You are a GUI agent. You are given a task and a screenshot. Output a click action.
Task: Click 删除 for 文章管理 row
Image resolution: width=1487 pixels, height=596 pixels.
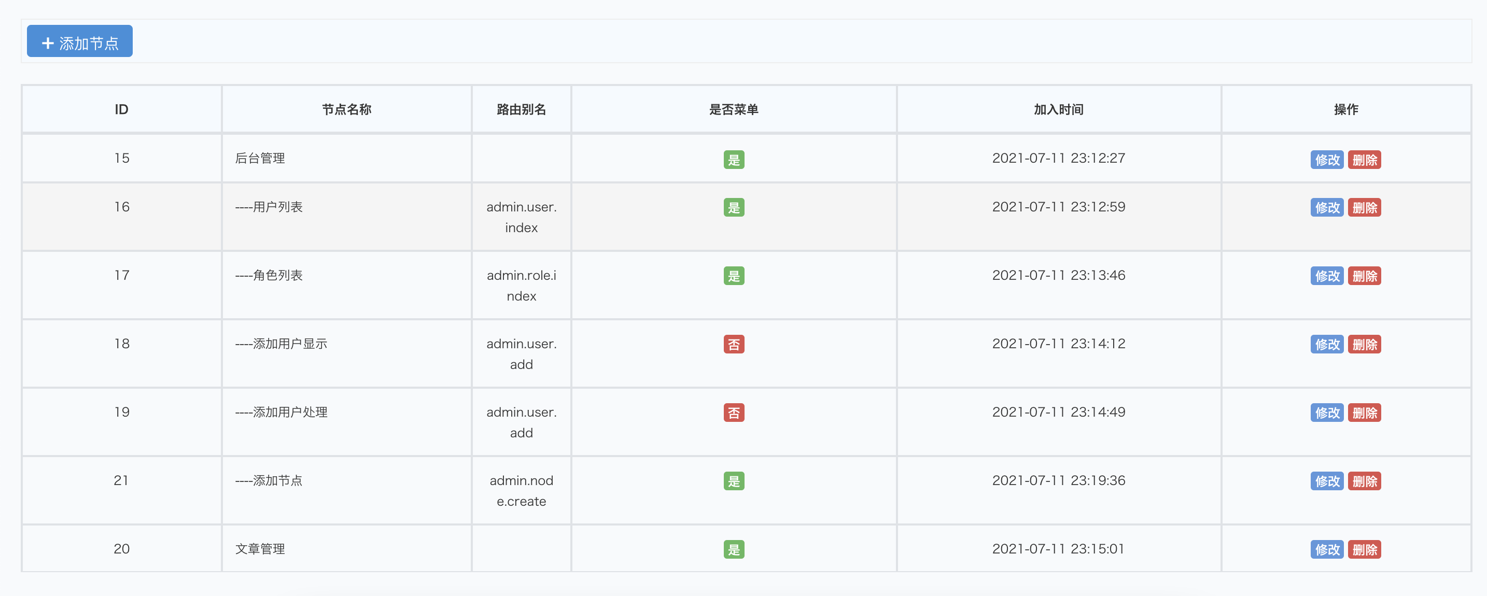[1364, 550]
